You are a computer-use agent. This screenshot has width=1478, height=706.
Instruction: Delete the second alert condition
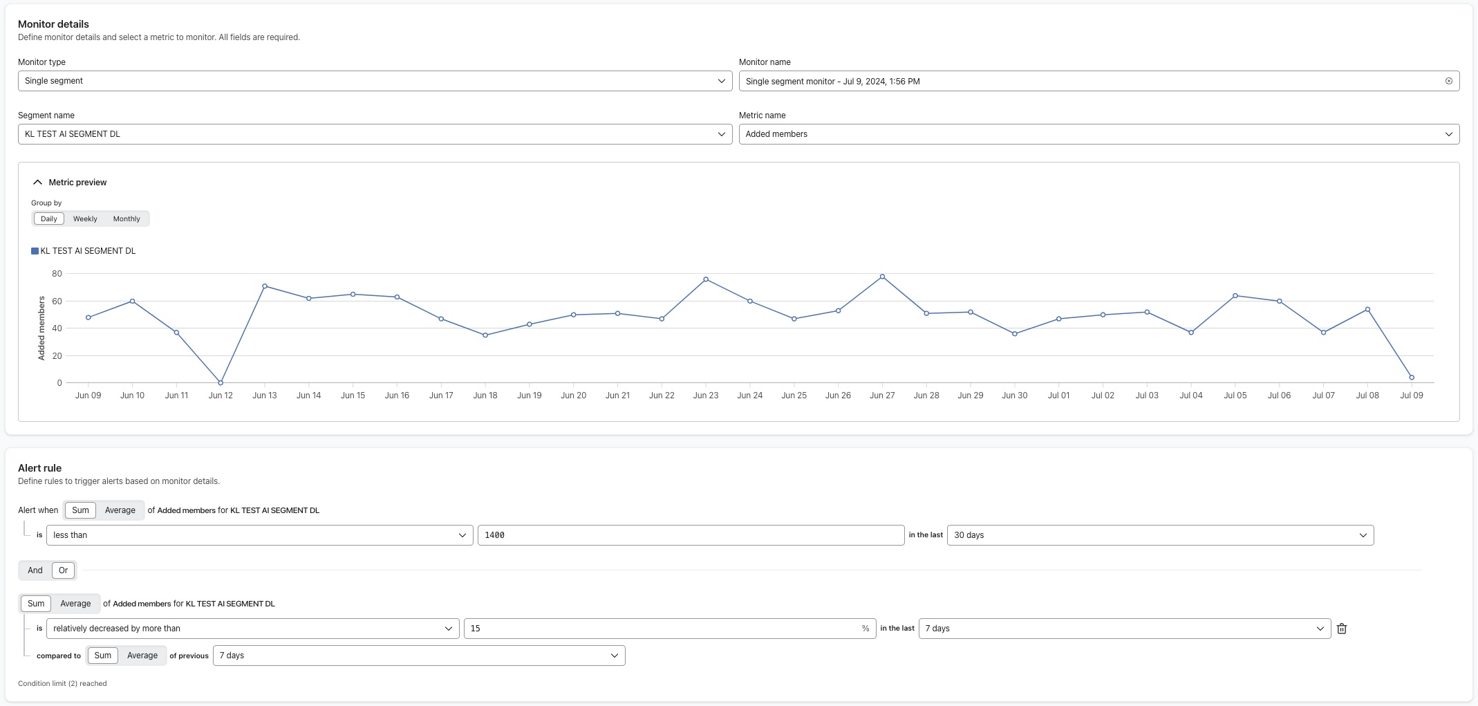pyautogui.click(x=1342, y=629)
